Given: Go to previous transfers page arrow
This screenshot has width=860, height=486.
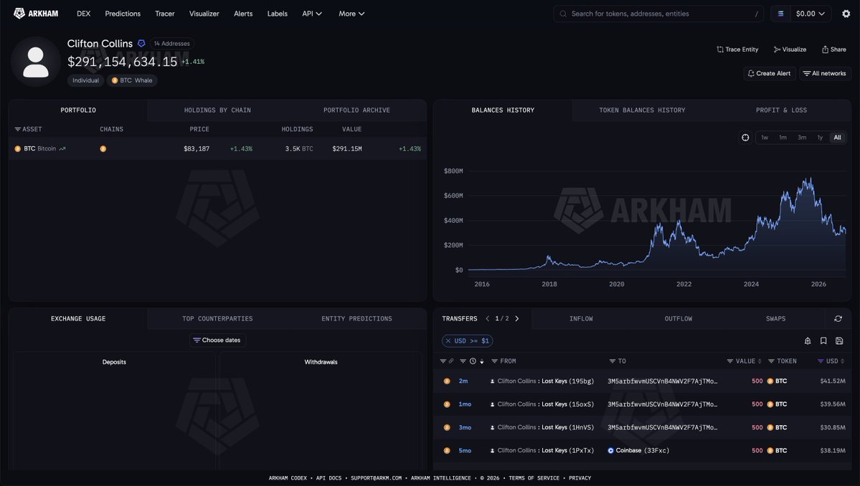Looking at the screenshot, I should (x=487, y=318).
